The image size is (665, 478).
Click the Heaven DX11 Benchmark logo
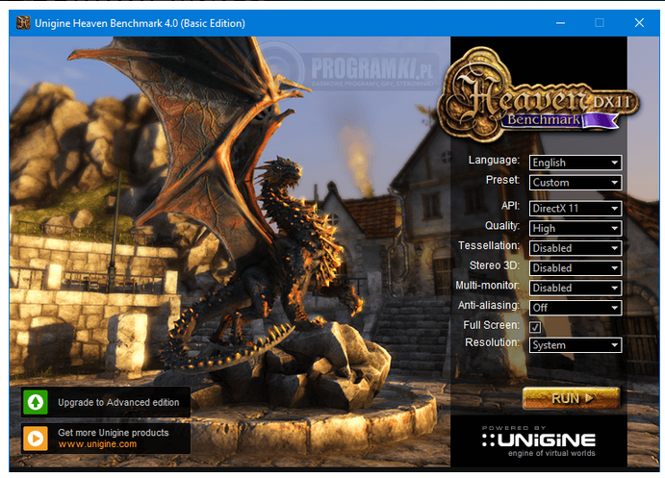539,93
